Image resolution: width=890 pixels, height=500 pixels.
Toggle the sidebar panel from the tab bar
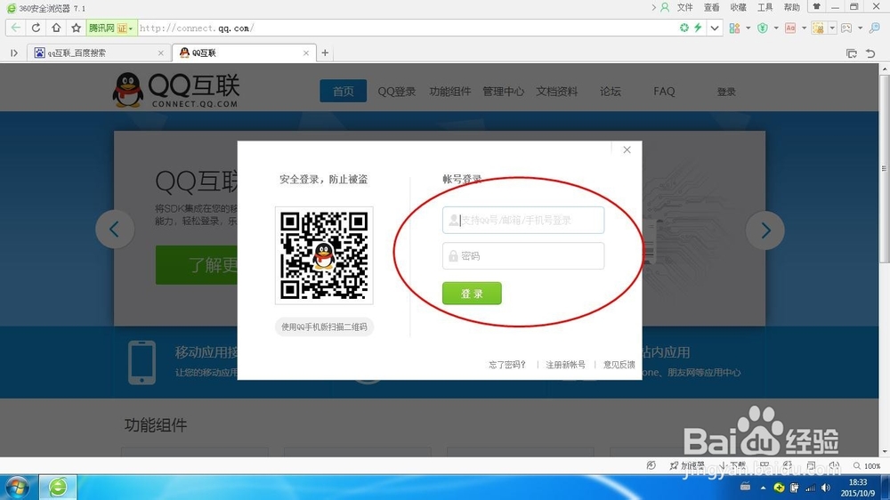pos(14,52)
